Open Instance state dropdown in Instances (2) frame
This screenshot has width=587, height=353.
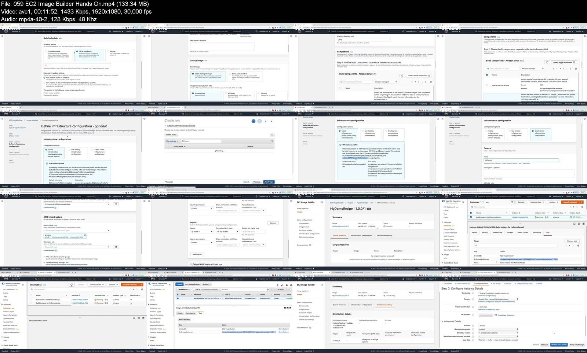tap(96, 284)
